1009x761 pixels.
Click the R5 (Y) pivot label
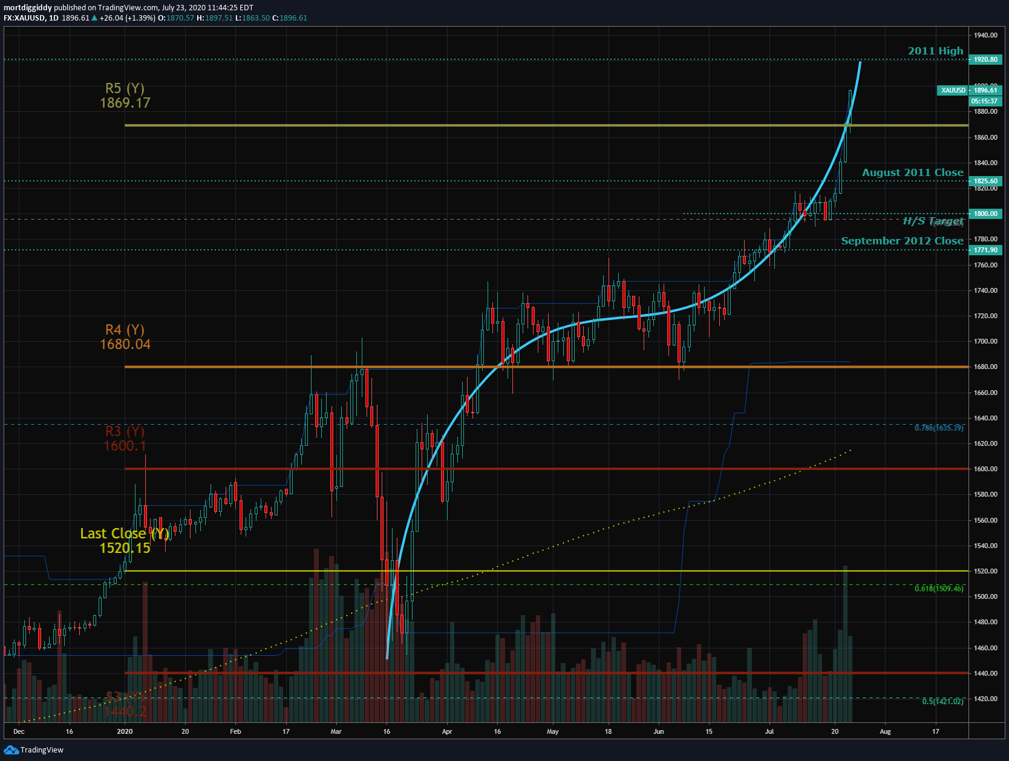pos(125,88)
